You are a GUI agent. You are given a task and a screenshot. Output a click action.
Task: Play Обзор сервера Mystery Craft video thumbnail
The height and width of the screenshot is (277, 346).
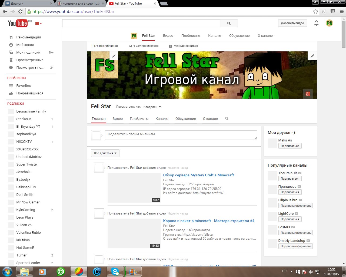pyautogui.click(x=134, y=188)
